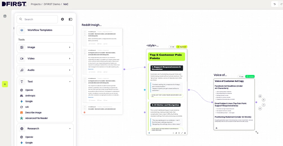Click the Video category camera icon
Screen dimensions: 283x146
pos(22,59)
